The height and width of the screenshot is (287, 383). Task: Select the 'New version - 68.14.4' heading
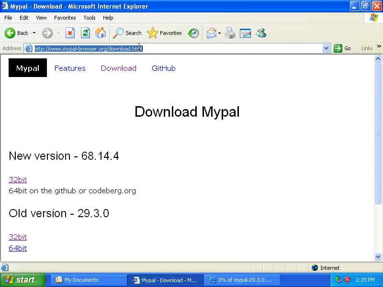click(x=64, y=156)
